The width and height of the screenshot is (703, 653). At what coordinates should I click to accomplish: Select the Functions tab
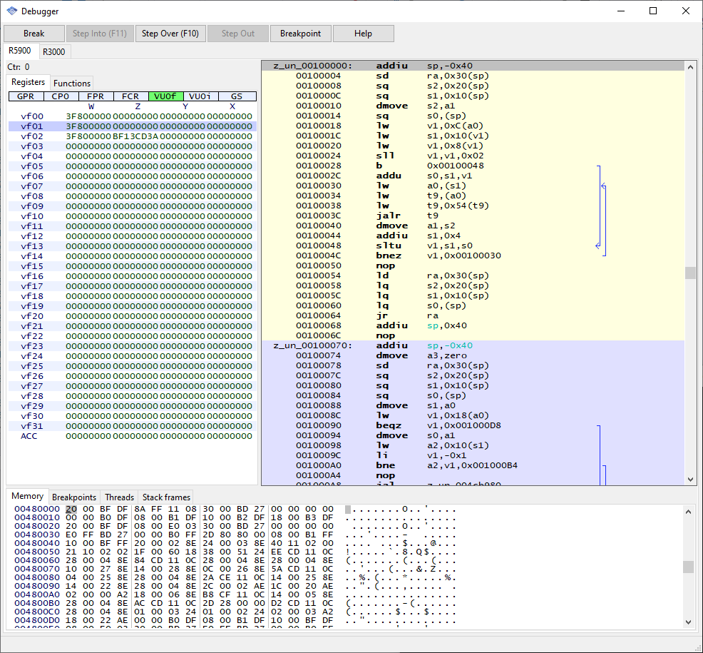tap(72, 83)
